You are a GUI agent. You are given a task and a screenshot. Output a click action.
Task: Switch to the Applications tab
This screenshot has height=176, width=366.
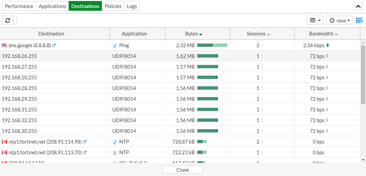(x=52, y=6)
